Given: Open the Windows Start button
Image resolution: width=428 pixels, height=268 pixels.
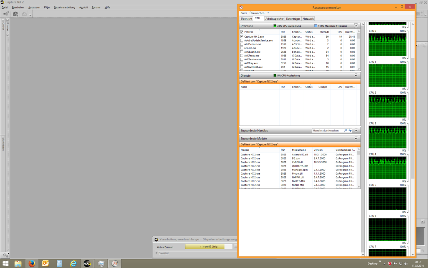Looking at the screenshot, I should point(5,264).
